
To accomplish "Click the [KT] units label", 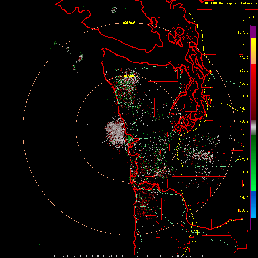I will pyautogui.click(x=245, y=20).
